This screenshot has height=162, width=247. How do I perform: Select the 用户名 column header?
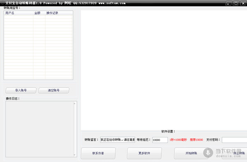pos(19,13)
